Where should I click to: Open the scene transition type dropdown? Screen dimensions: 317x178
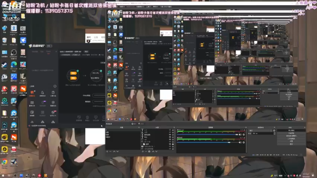coord(261,131)
